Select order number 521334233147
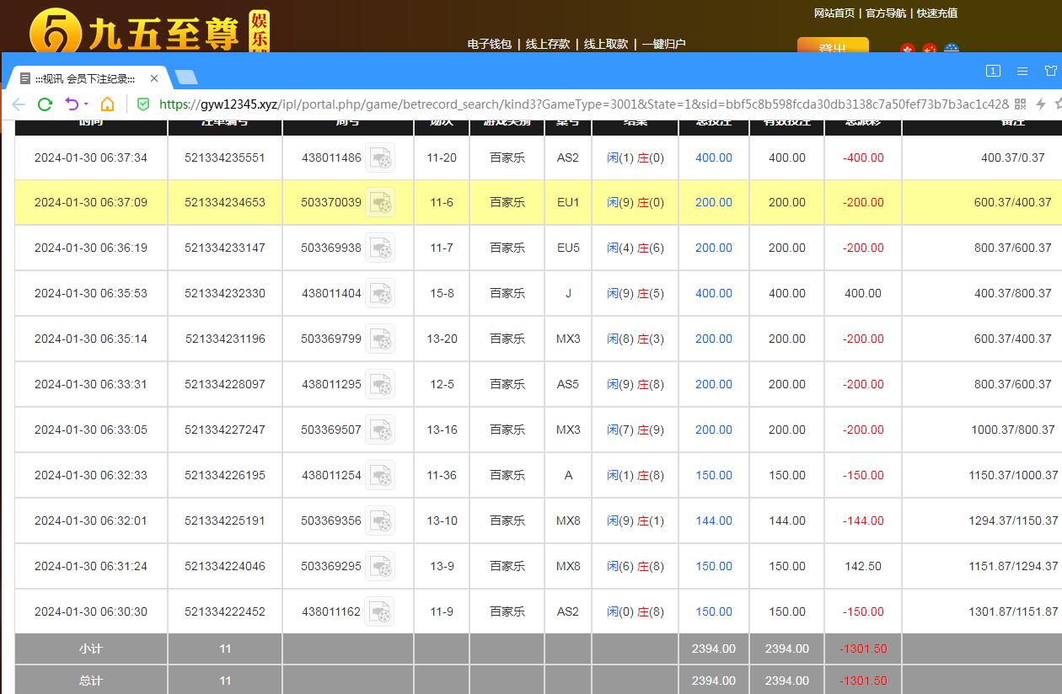This screenshot has height=694, width=1062. tap(225, 248)
